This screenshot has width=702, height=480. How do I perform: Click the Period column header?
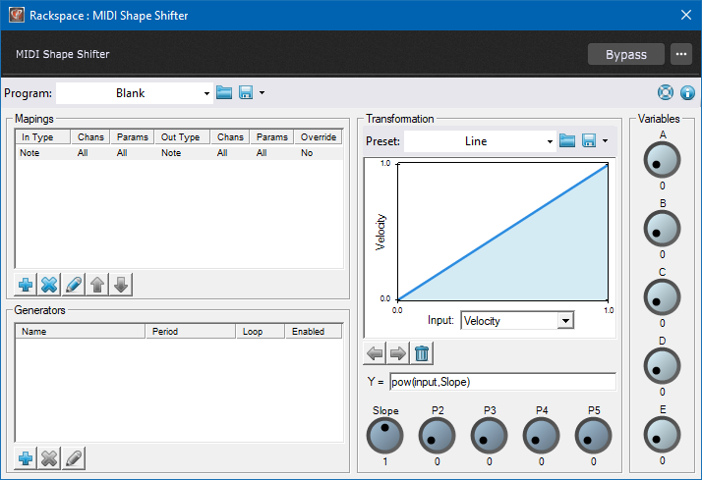click(x=191, y=331)
